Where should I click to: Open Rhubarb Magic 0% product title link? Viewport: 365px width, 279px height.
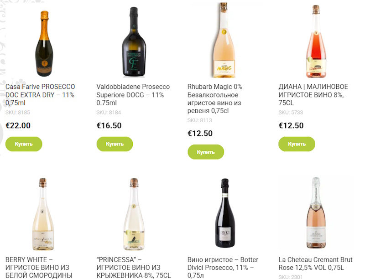click(x=215, y=98)
